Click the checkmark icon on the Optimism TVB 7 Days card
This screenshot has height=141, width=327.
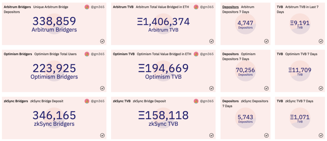click(321, 88)
